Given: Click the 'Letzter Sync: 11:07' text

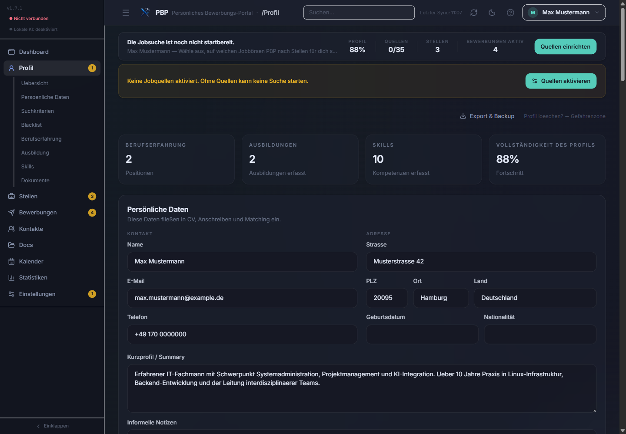Looking at the screenshot, I should tap(441, 13).
